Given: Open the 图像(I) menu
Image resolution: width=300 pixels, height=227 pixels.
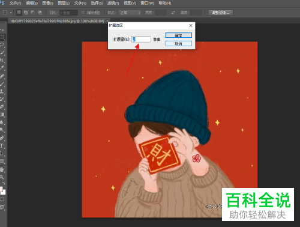Looking at the screenshot, I should coord(48,3).
